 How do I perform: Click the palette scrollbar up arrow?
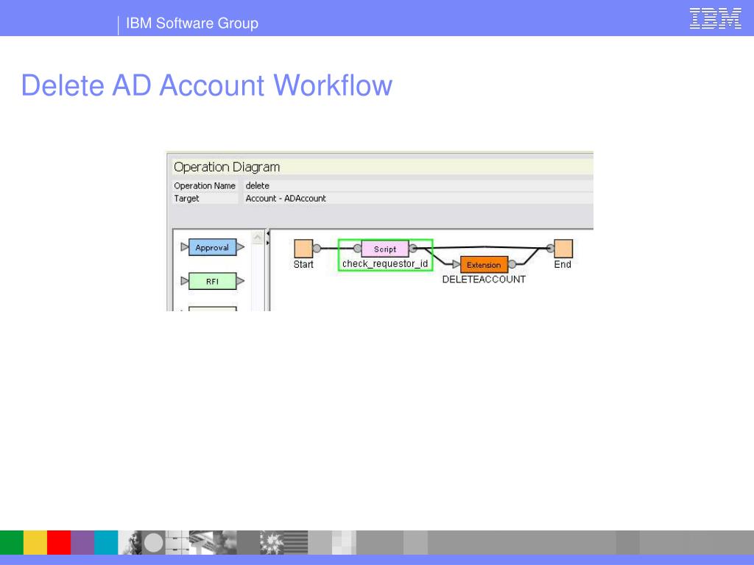[258, 238]
